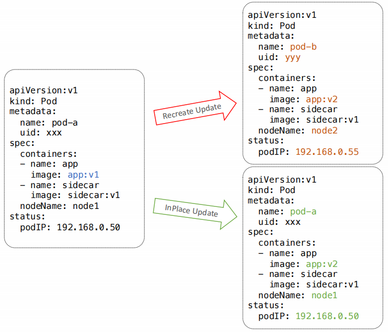Select green "pod-a" name value
This screenshot has width=388, height=332.
point(303,211)
